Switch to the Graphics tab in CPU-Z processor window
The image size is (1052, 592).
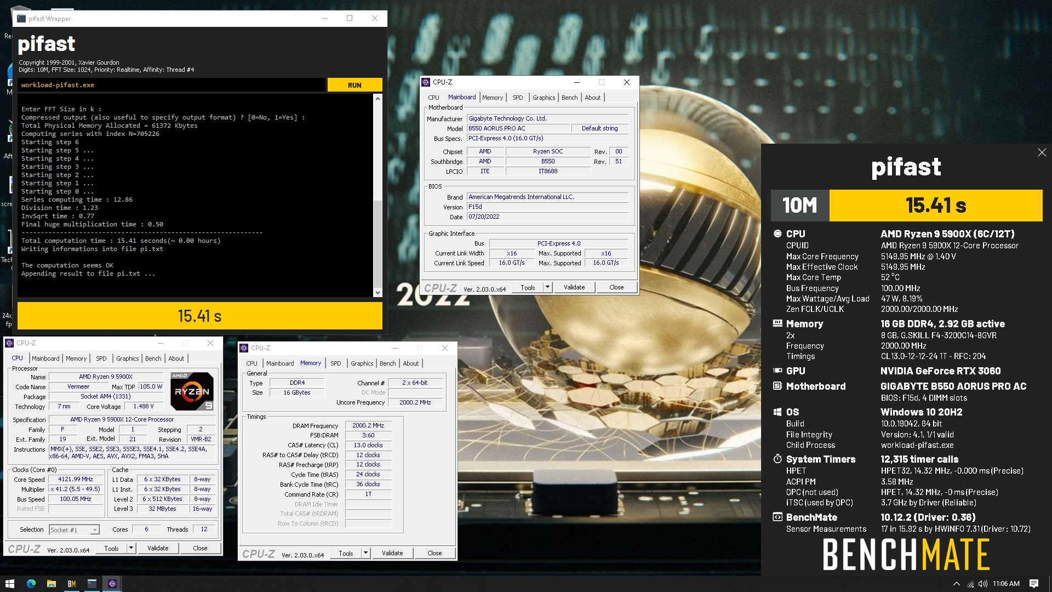(x=128, y=358)
